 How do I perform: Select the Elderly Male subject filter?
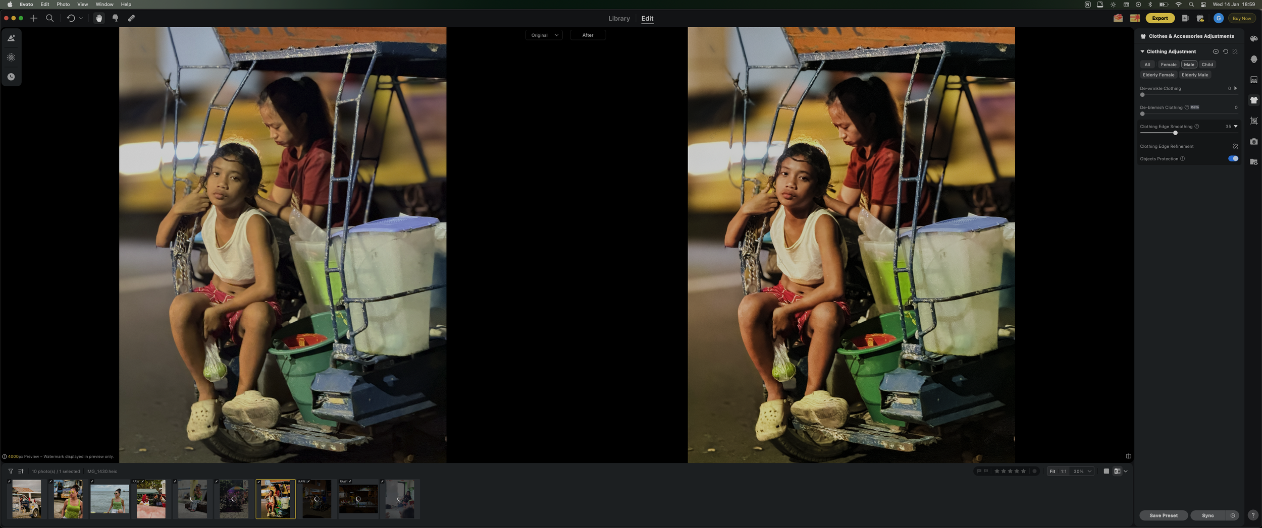point(1195,75)
